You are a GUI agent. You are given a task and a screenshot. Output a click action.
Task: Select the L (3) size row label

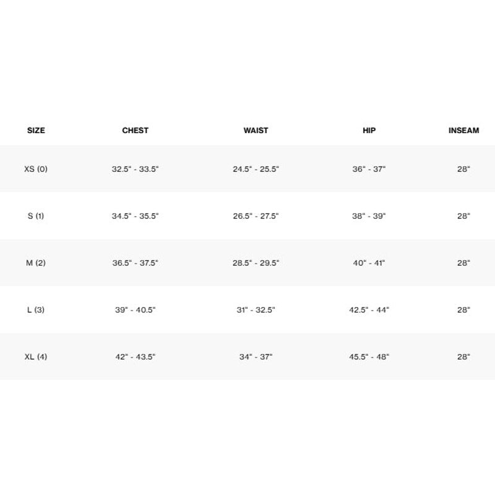point(36,310)
